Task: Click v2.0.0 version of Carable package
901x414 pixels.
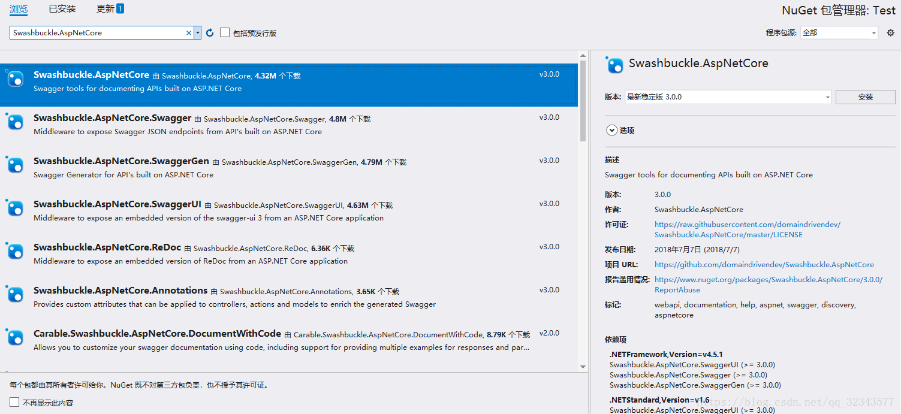Action: 549,333
